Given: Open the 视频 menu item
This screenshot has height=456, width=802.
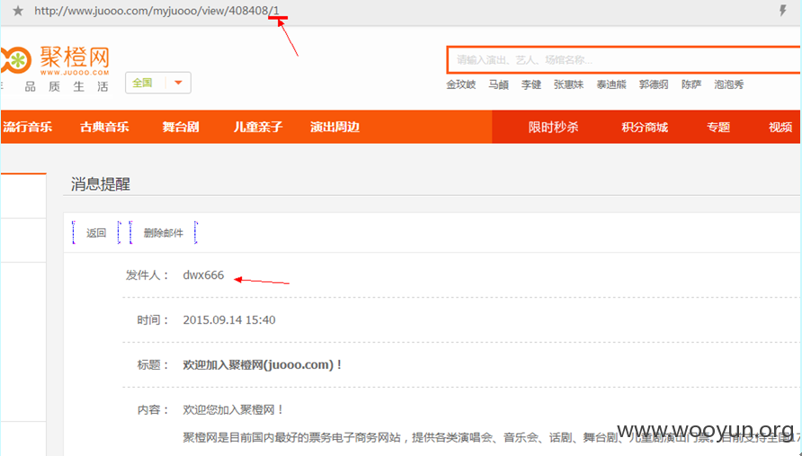Looking at the screenshot, I should pyautogui.click(x=780, y=128).
